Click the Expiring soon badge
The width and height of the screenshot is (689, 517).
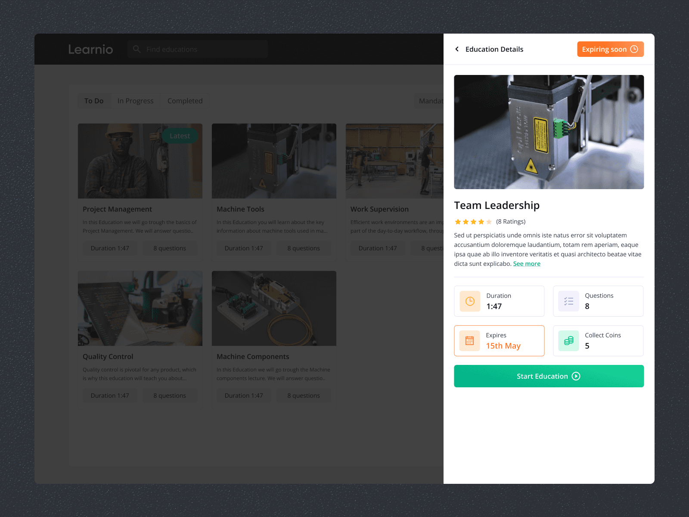coord(611,49)
